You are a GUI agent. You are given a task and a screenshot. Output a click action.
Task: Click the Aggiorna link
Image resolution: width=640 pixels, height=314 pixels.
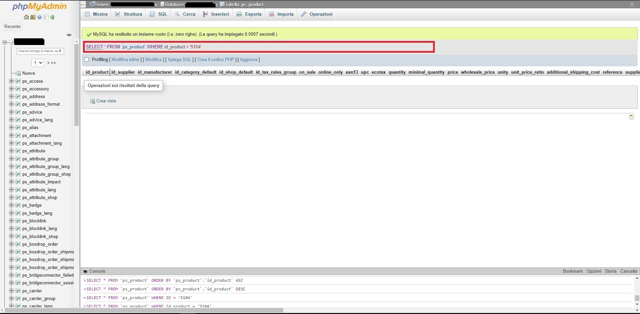click(x=249, y=59)
